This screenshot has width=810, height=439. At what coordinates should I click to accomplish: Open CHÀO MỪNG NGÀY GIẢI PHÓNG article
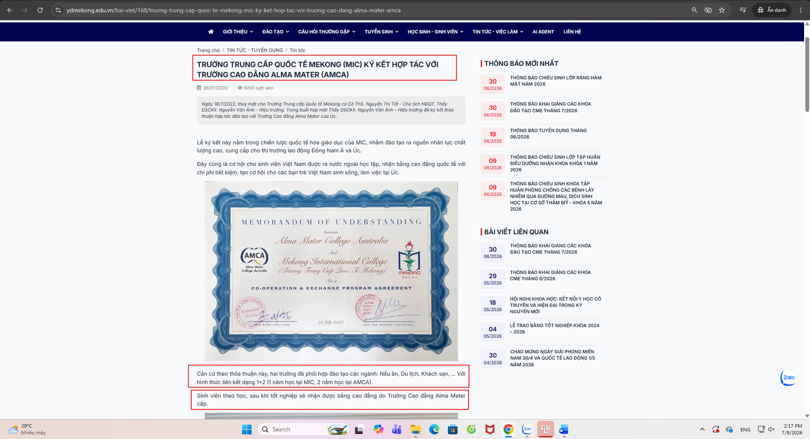pos(552,358)
